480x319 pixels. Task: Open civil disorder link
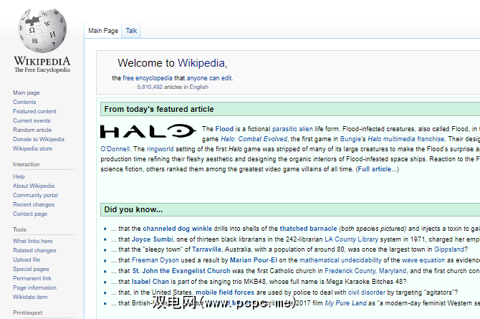point(366,292)
